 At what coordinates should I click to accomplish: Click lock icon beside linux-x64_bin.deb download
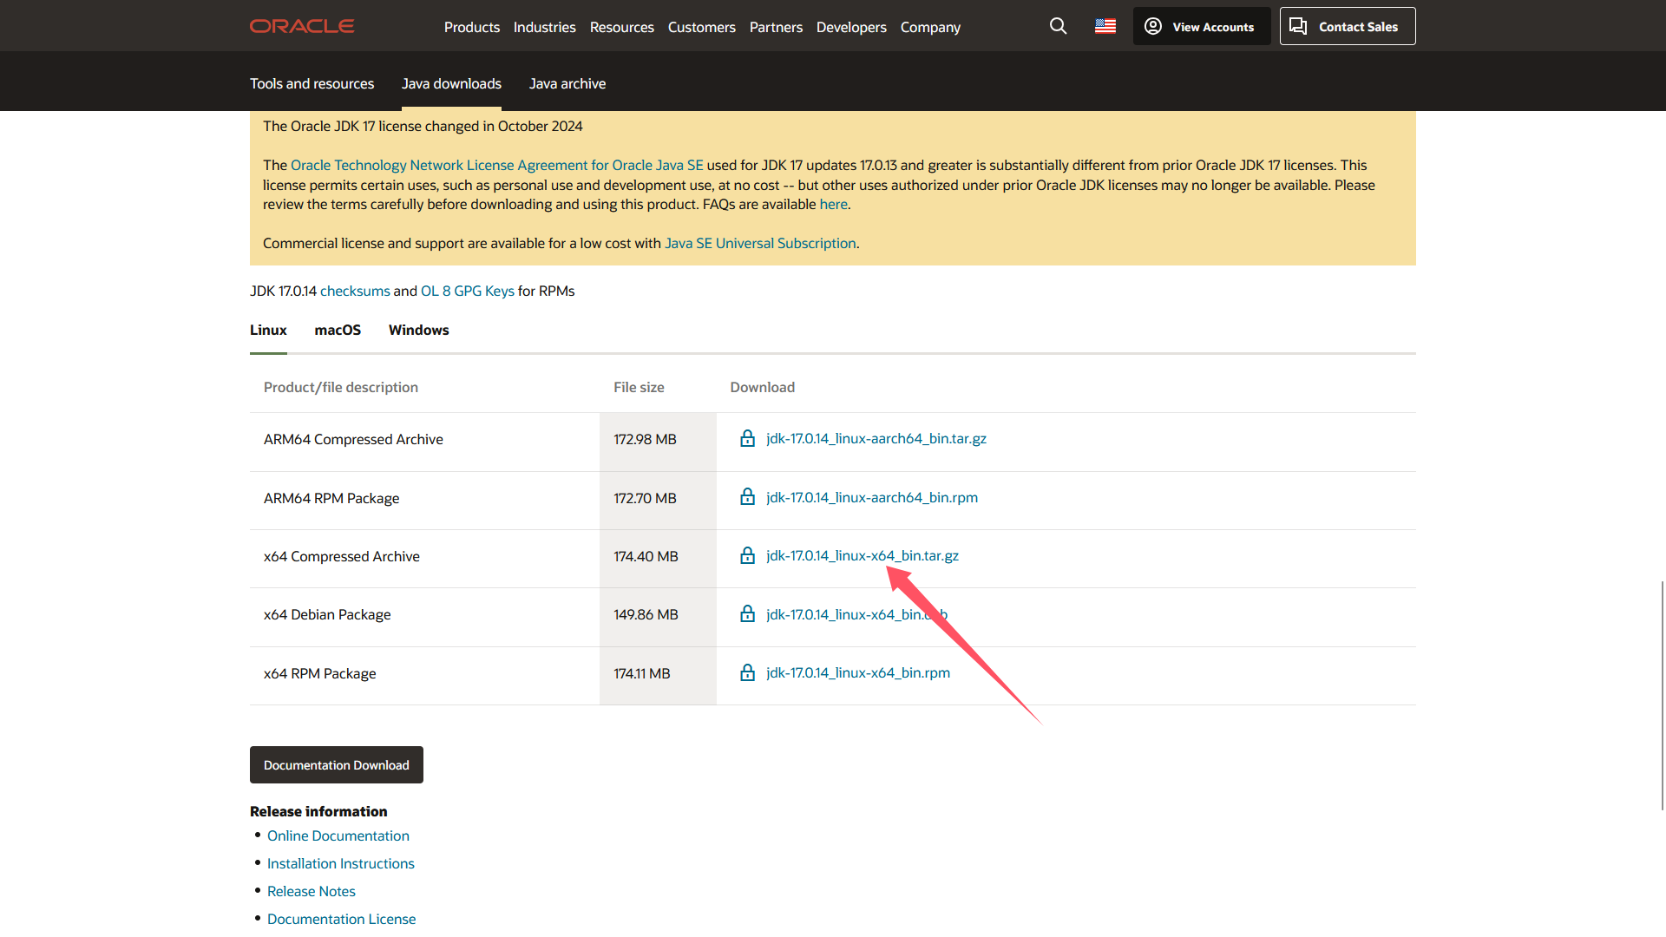[x=747, y=613]
